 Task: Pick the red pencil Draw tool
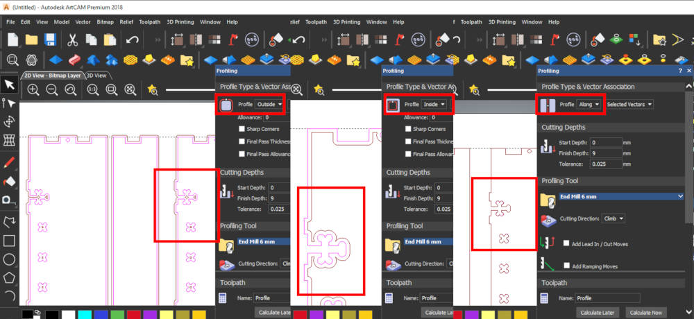10,162
